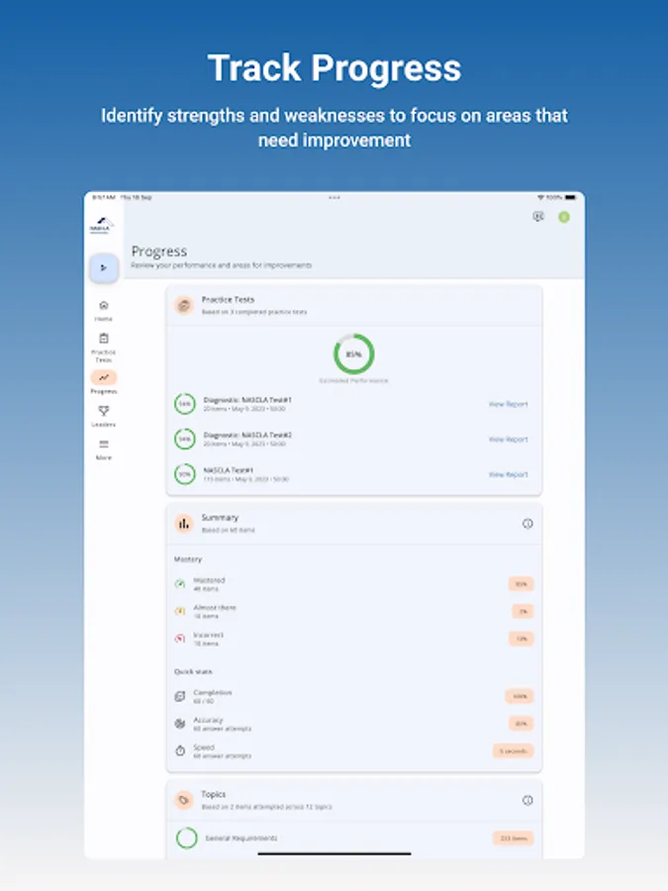Open the Home sidebar item
This screenshot has height=891, width=668.
(103, 310)
